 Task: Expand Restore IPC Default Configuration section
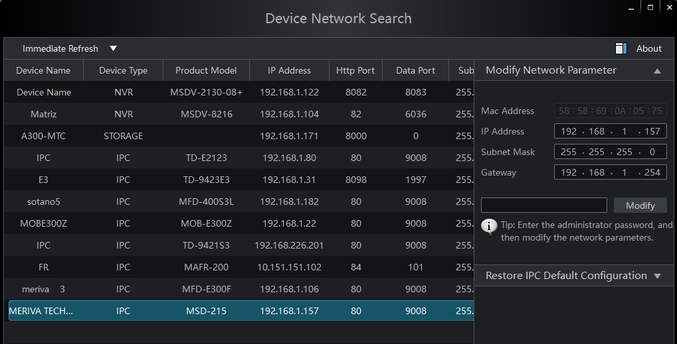[x=657, y=276]
